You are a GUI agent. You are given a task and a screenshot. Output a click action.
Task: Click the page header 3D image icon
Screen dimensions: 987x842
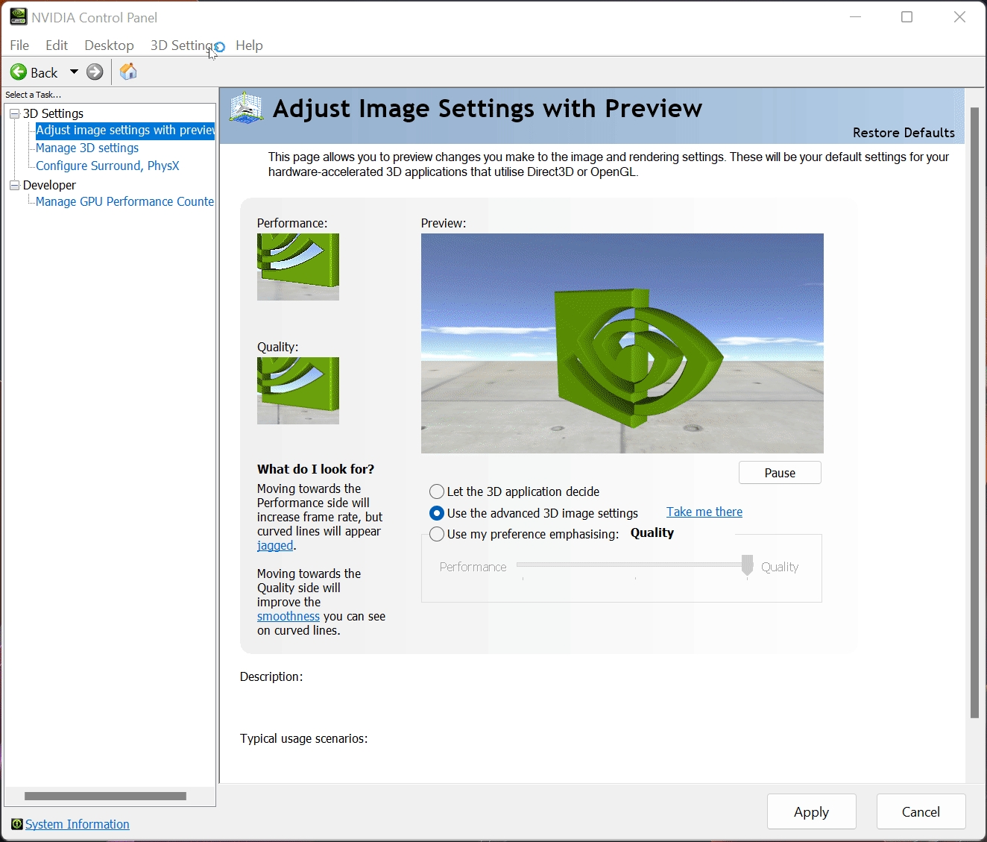coord(247,109)
